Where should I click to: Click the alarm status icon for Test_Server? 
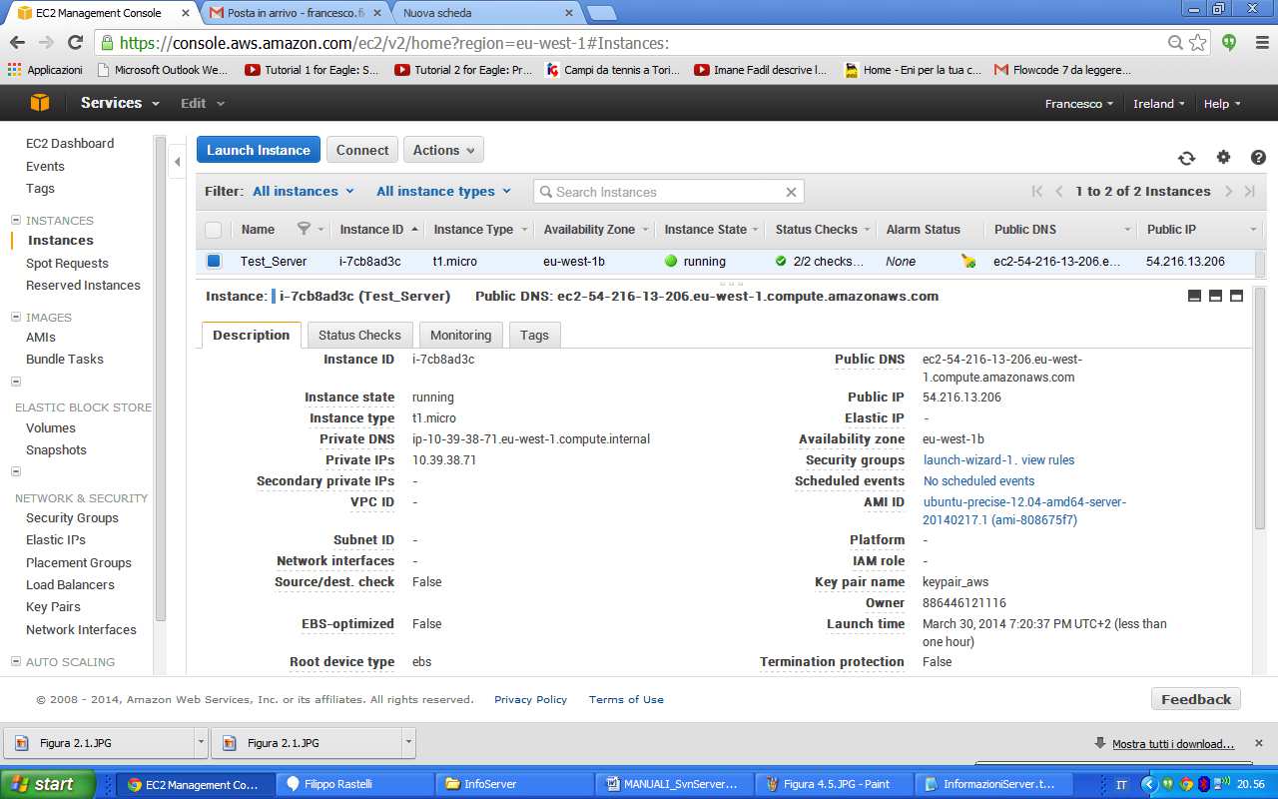(967, 261)
